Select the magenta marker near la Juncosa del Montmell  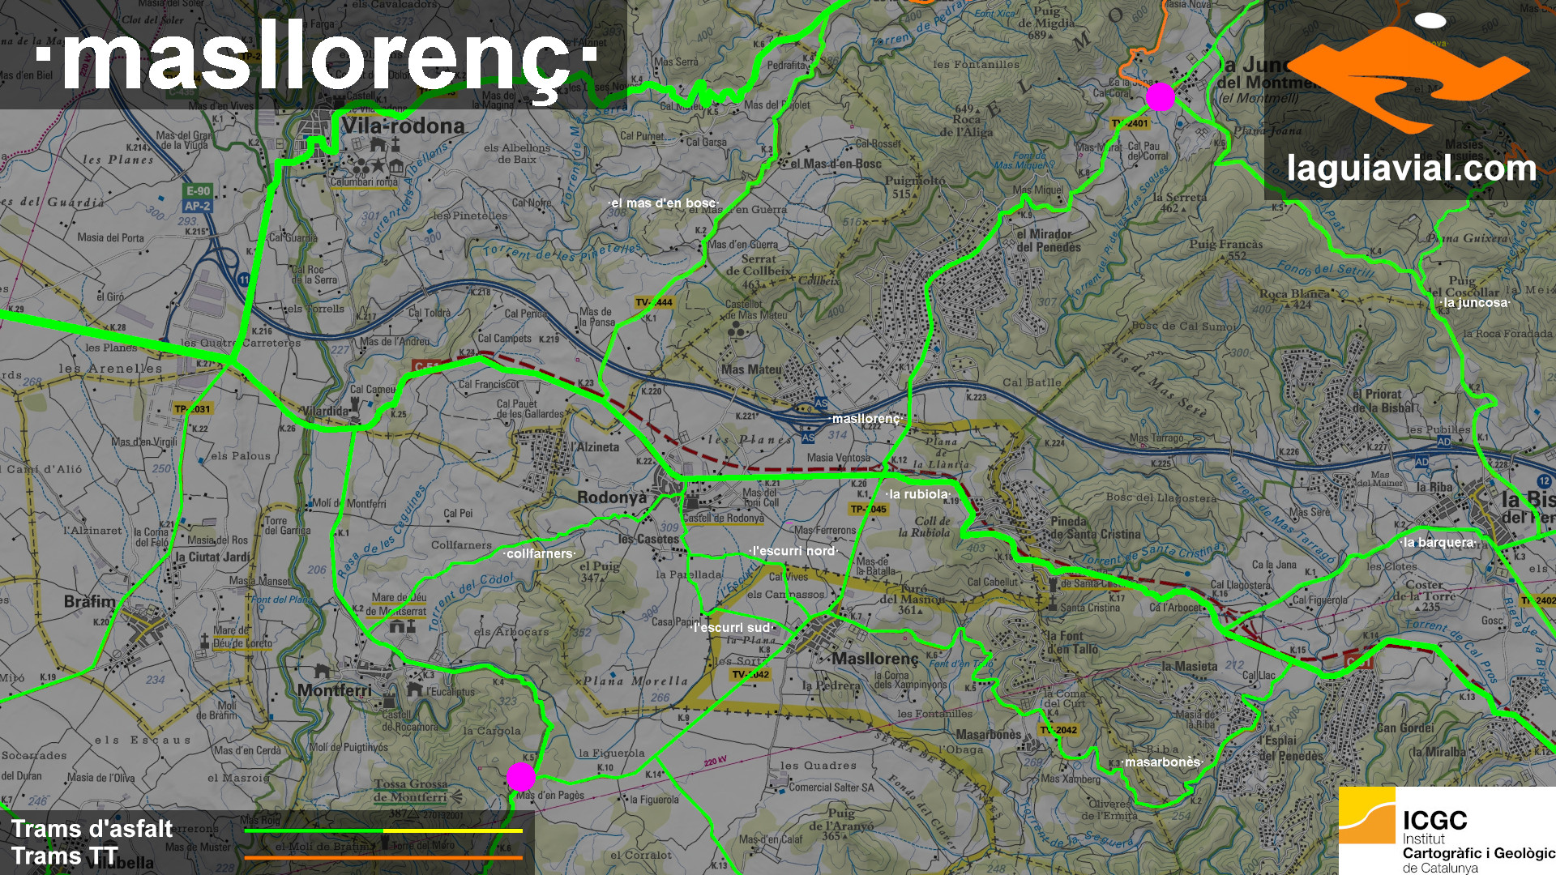1160,96
